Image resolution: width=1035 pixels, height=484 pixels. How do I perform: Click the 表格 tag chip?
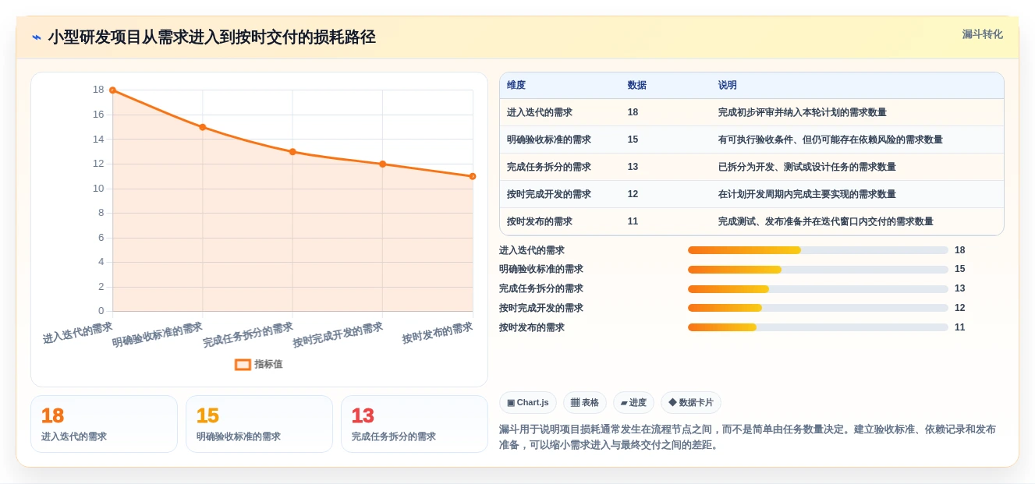point(585,402)
